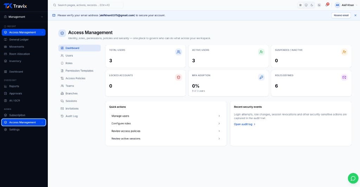Expand the Management workspace dropdown

(x=24, y=17)
